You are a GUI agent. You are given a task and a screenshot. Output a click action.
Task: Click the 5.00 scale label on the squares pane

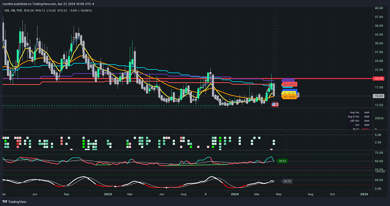pyautogui.click(x=378, y=135)
